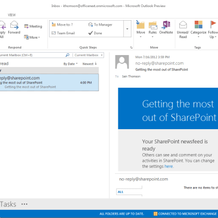The image size is (218, 218).
Task: Toggle Unread/Read status
Action: (183, 29)
